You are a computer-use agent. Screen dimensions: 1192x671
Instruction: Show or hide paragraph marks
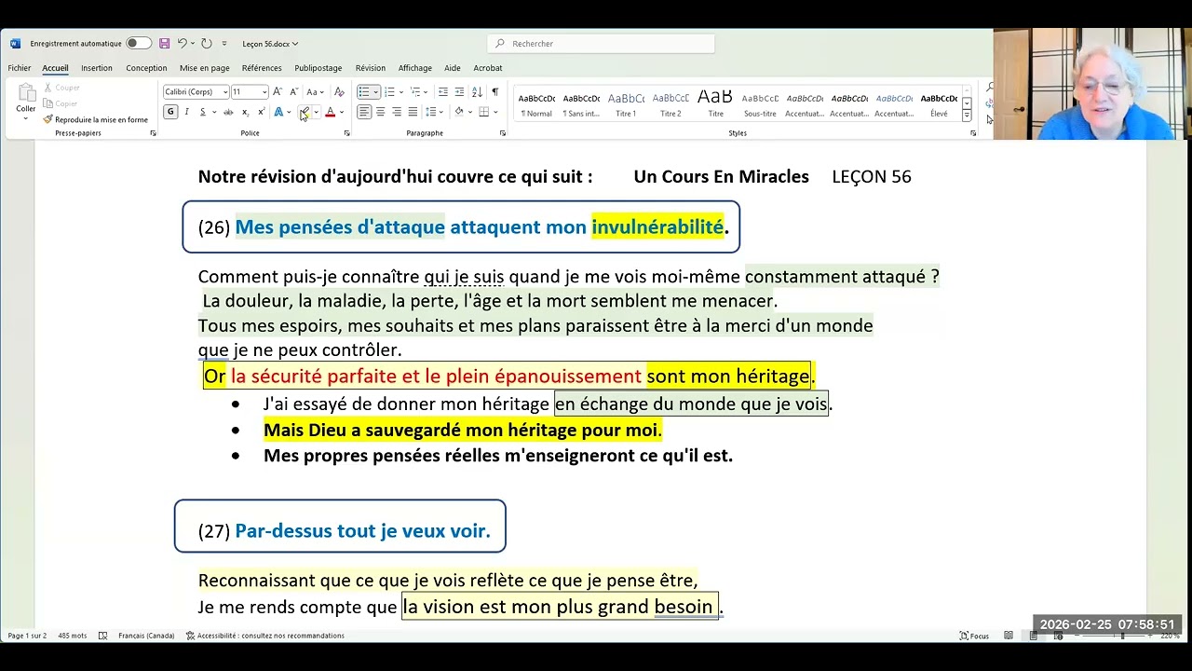(494, 92)
